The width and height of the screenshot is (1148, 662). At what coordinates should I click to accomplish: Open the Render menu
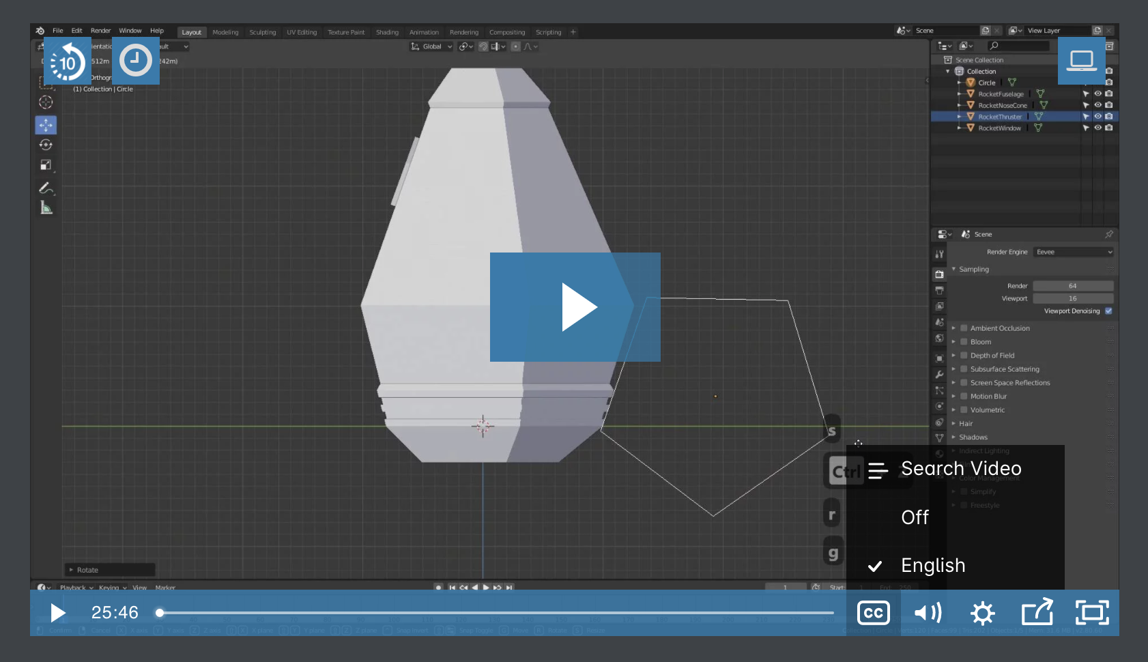tap(100, 31)
